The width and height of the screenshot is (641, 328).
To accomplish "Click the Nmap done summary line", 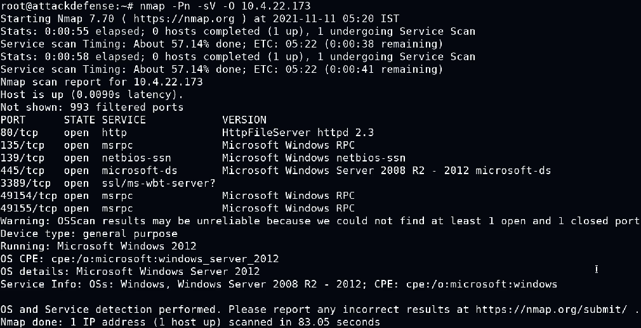I will 190,322.
